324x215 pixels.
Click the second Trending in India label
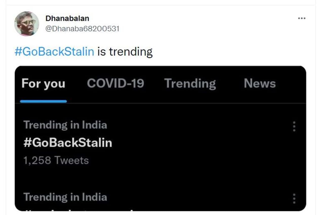[x=65, y=197]
